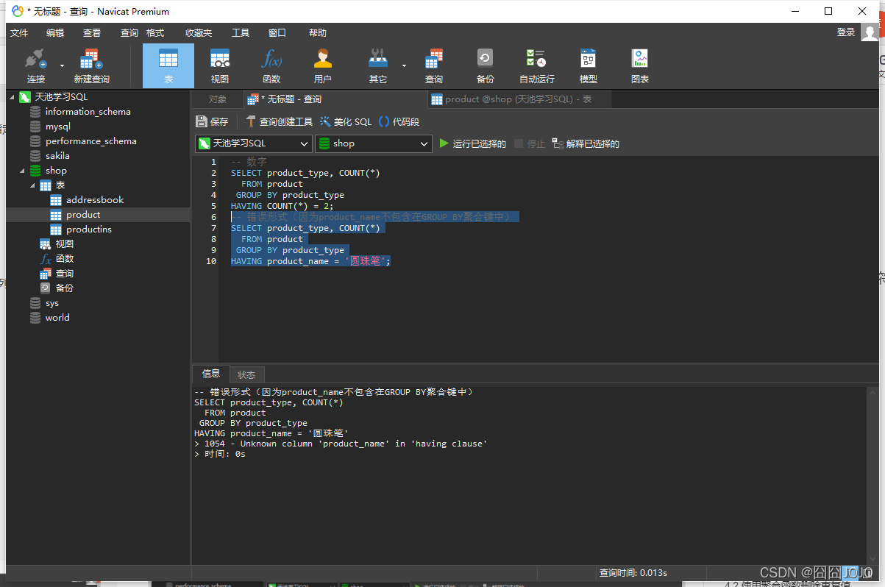Open the 查询 menu in menu bar
Image resolution: width=885 pixels, height=587 pixels.
[129, 32]
